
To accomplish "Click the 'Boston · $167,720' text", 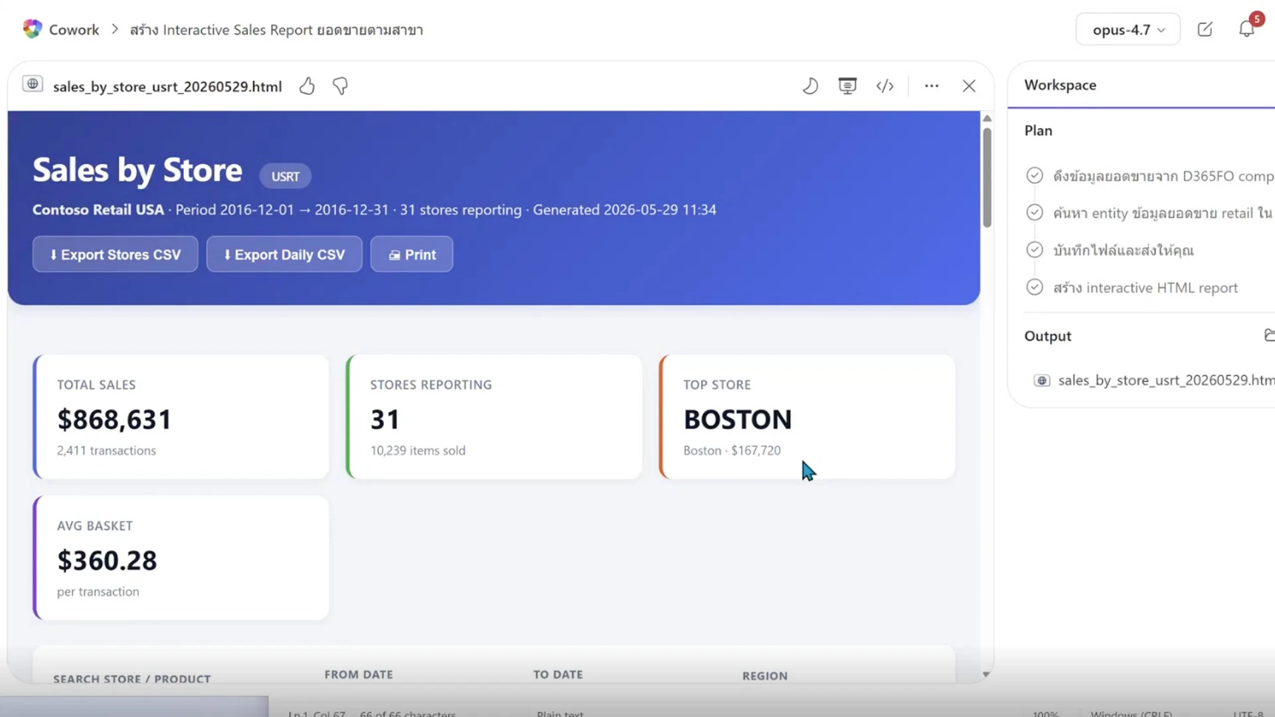I will [732, 450].
